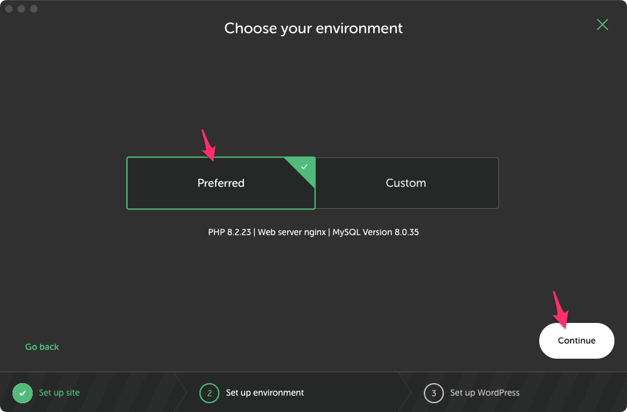Click the macOS zoom window dot
The height and width of the screenshot is (412, 627).
34,9
